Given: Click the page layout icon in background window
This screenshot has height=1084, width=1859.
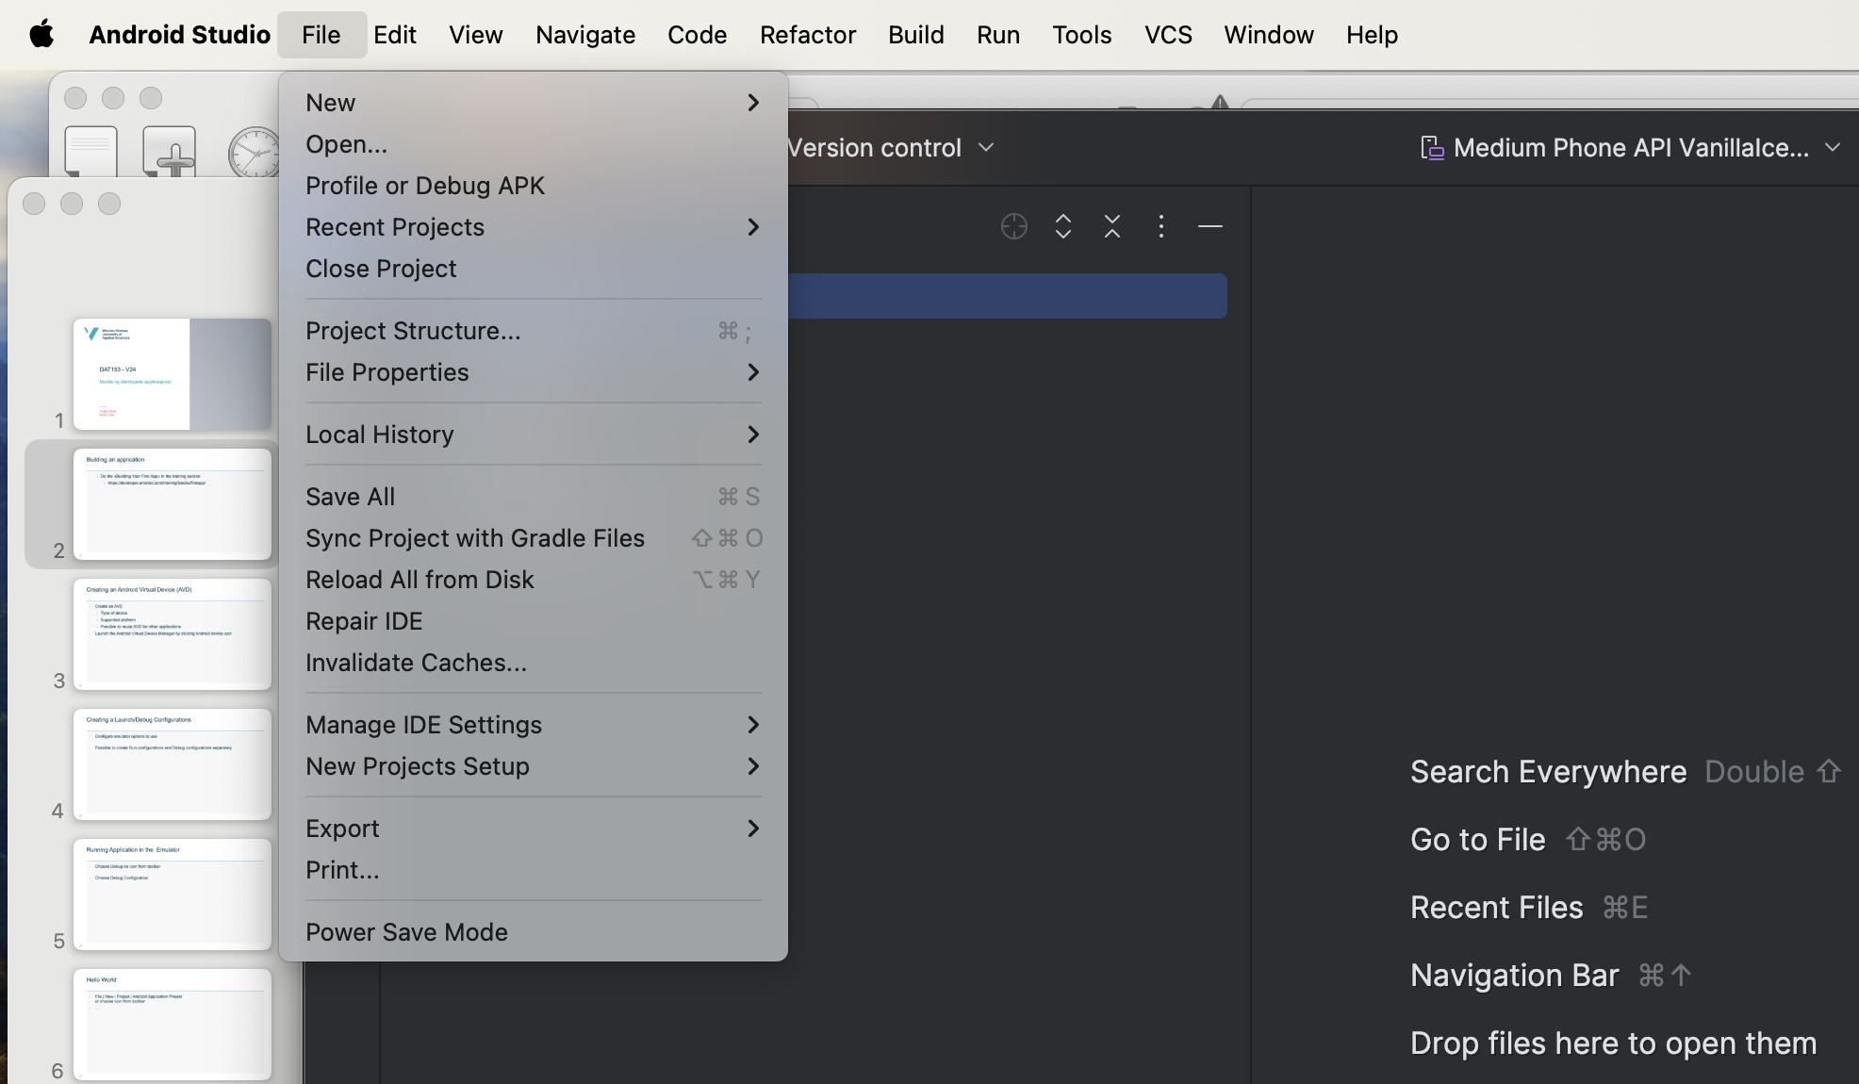Looking at the screenshot, I should tap(91, 152).
